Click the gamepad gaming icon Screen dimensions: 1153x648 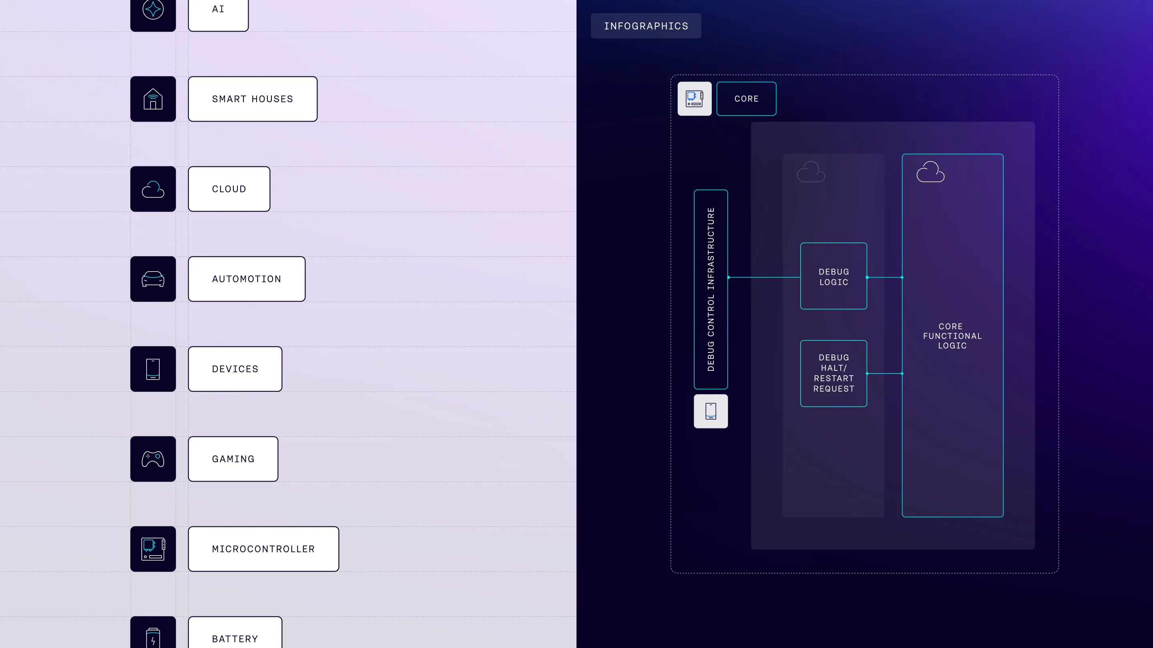153,459
